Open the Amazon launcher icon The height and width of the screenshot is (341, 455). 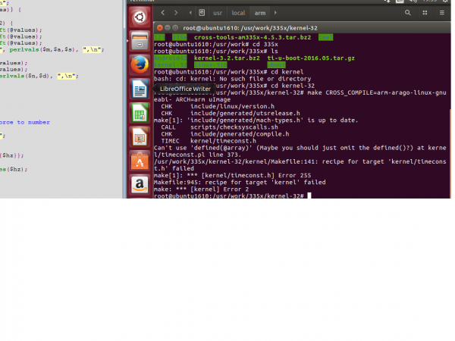138,185
